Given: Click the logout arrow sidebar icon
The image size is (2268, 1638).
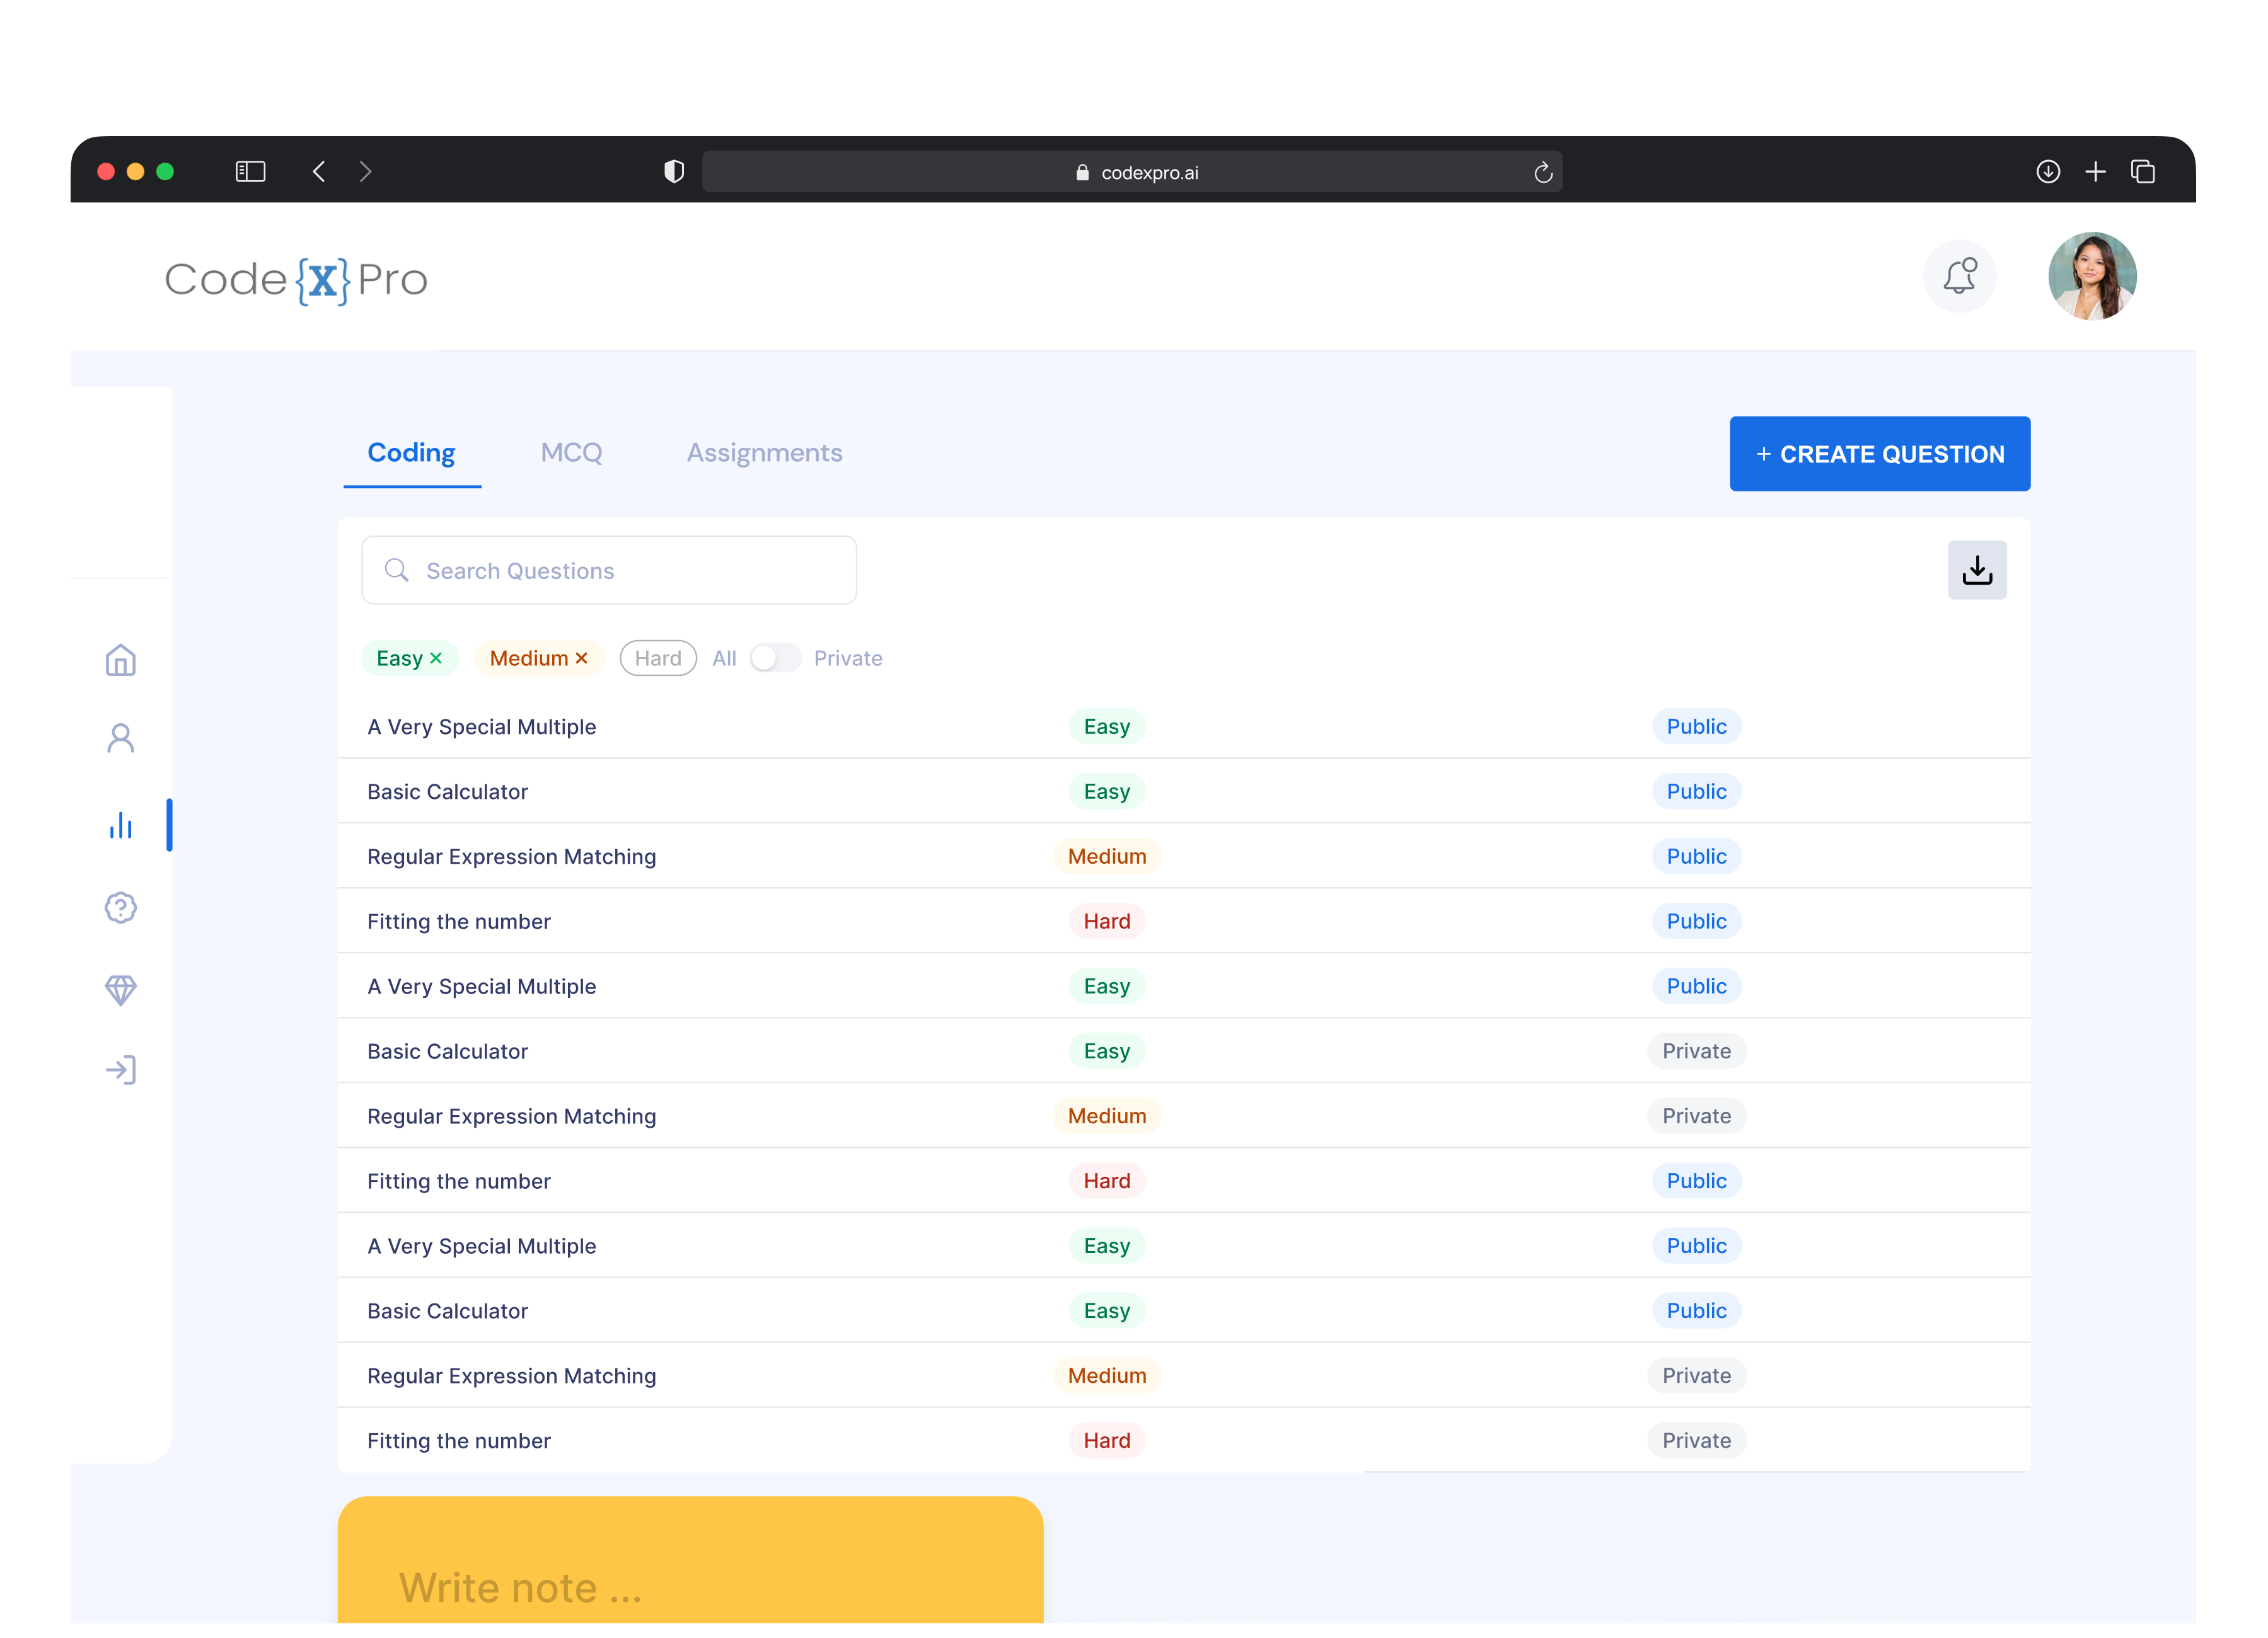Looking at the screenshot, I should point(120,1070).
